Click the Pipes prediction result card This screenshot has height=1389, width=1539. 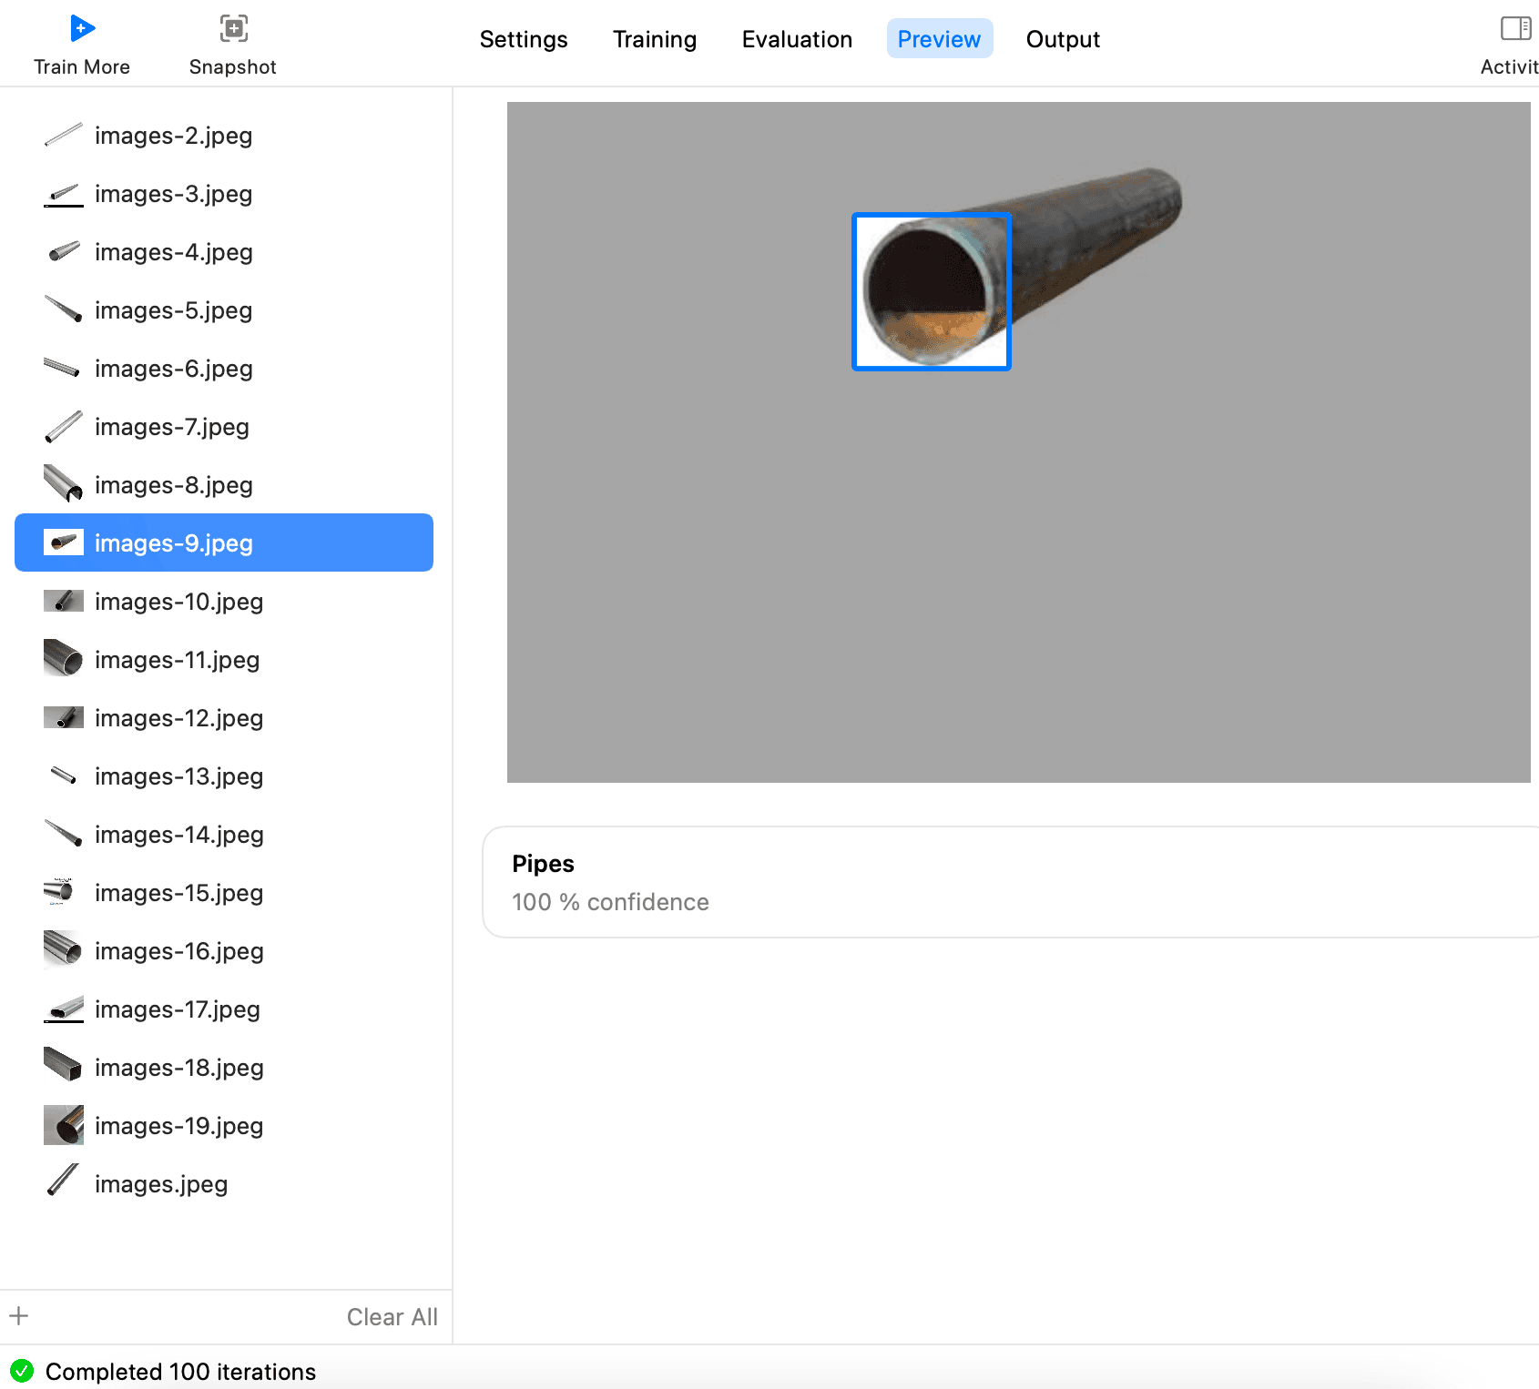pyautogui.click(x=1010, y=882)
